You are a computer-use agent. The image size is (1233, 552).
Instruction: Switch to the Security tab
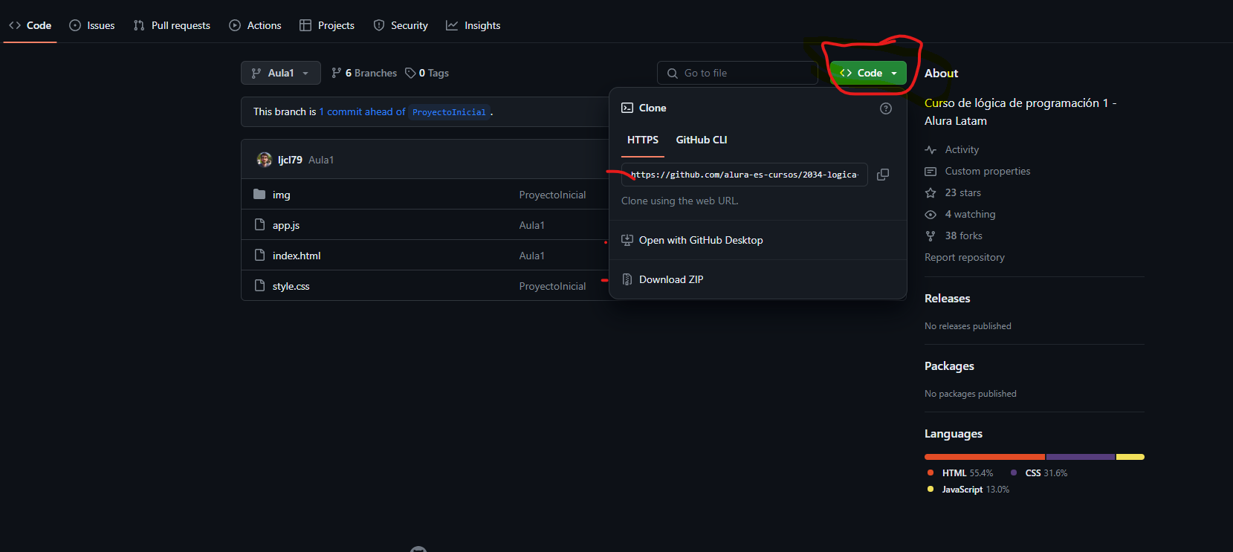401,25
